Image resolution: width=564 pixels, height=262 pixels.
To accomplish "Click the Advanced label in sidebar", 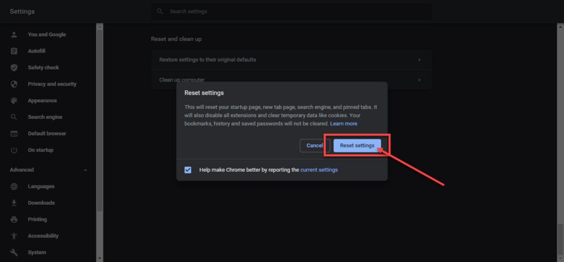I will (21, 170).
